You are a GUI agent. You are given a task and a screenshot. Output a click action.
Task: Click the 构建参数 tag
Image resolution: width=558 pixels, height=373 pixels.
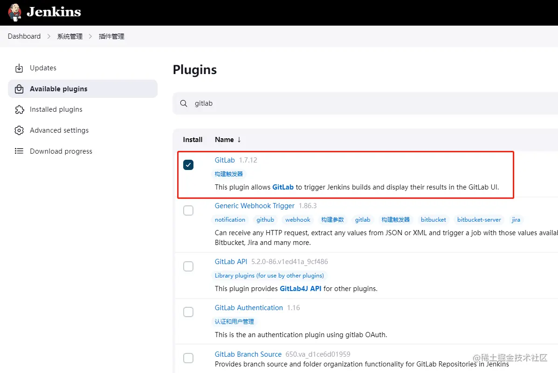332,220
